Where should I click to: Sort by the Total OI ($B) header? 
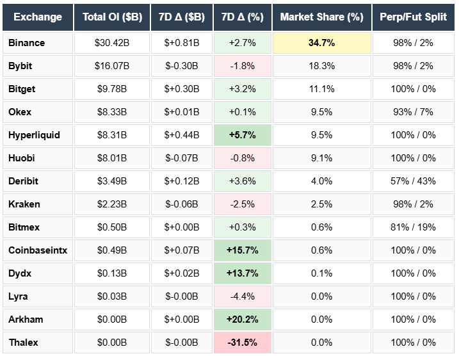click(112, 17)
